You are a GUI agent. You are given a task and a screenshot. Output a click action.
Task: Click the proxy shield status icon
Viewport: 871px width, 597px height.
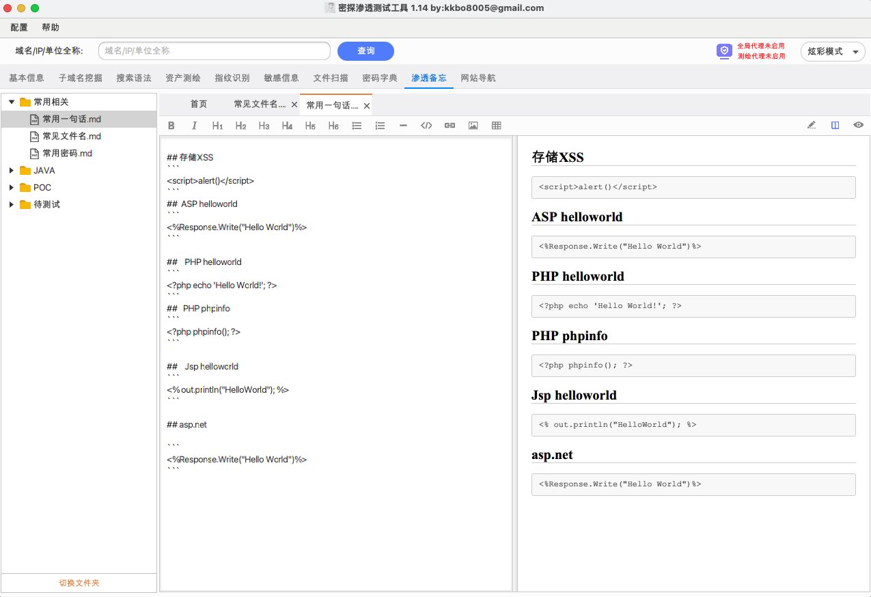click(724, 51)
